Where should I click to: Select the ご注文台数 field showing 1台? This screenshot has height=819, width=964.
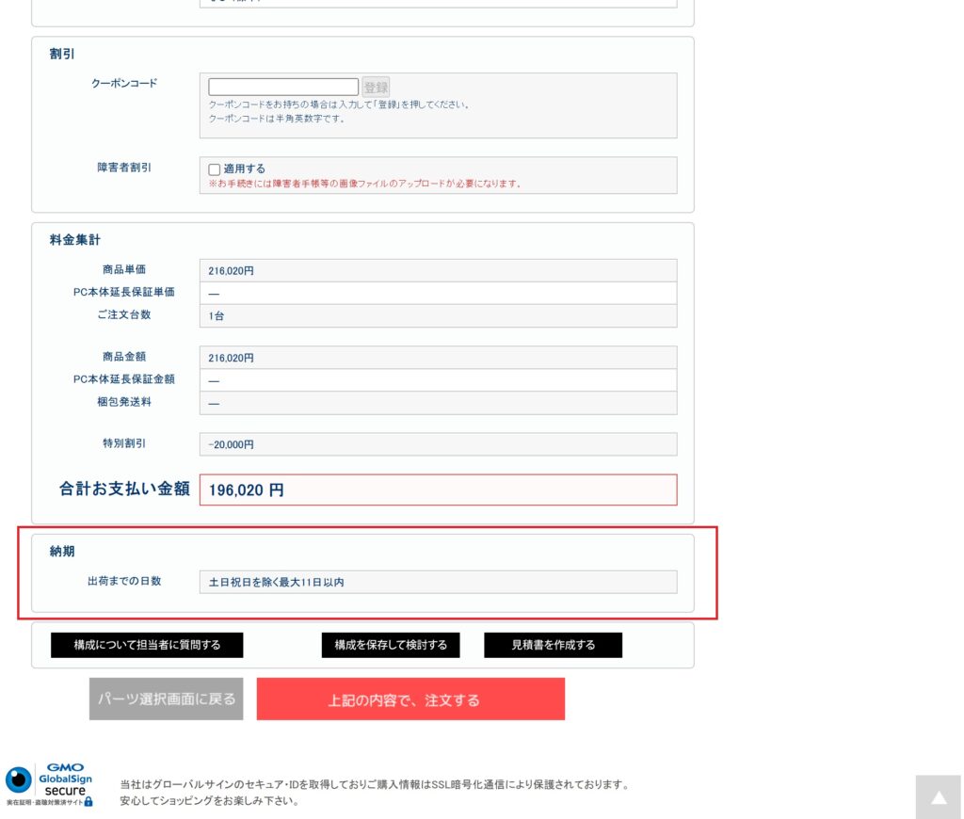[437, 315]
